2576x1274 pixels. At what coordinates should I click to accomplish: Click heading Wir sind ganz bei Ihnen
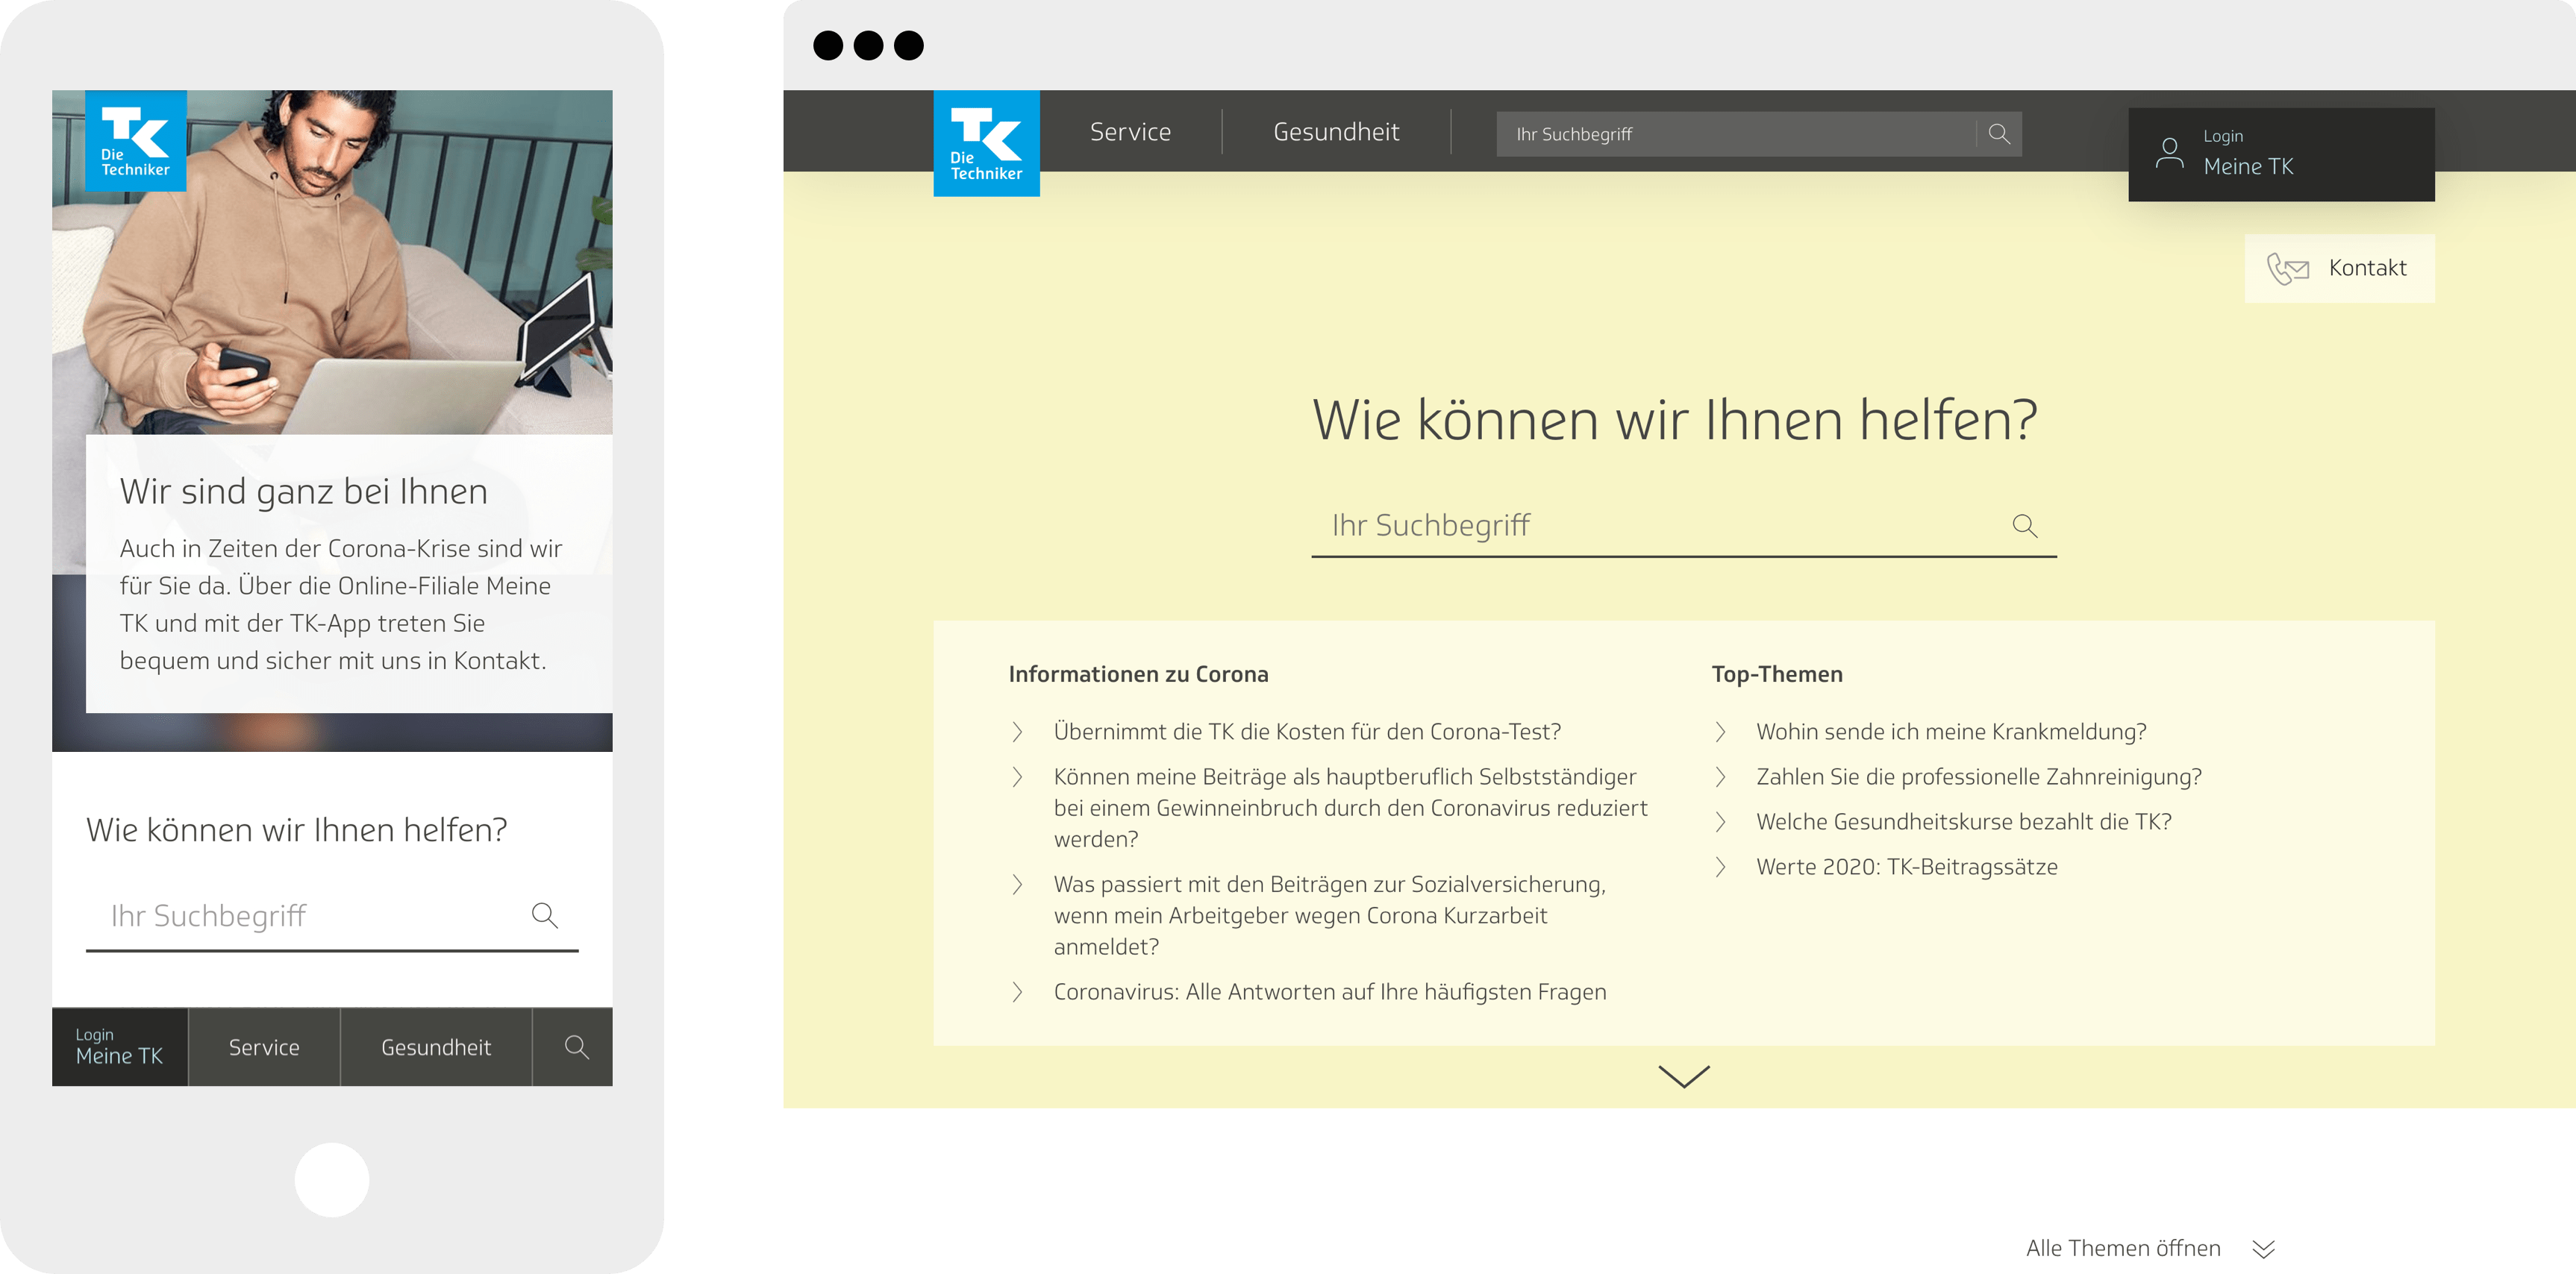(x=304, y=492)
